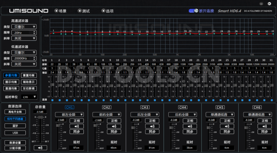Click band 5 Q value 1
Image resolution: width=277 pixels, height=153 pixels.
[81, 68]
